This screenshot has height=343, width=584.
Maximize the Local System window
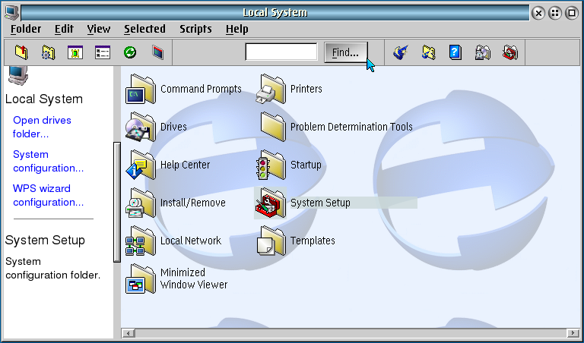coord(572,14)
